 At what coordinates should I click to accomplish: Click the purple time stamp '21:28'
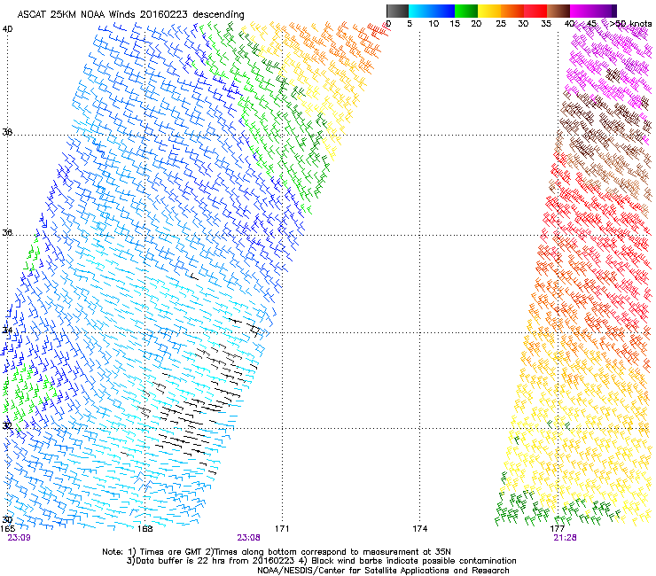click(x=566, y=538)
